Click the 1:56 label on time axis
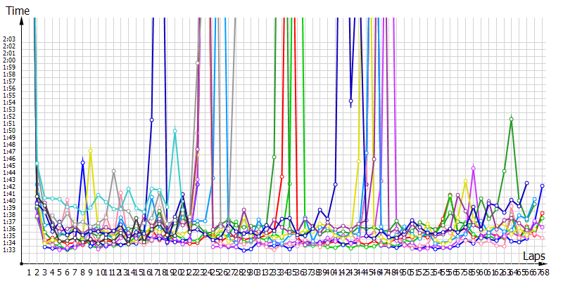Screen dimensions: 563x281 pyautogui.click(x=9, y=89)
